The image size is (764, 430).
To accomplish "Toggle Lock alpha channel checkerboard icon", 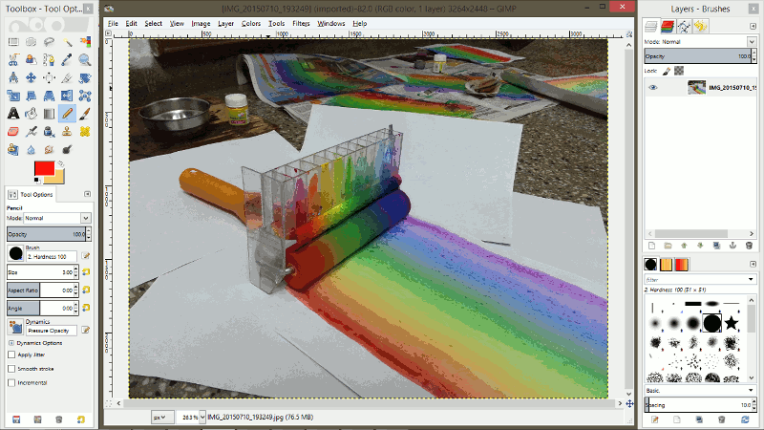I will pyautogui.click(x=679, y=71).
